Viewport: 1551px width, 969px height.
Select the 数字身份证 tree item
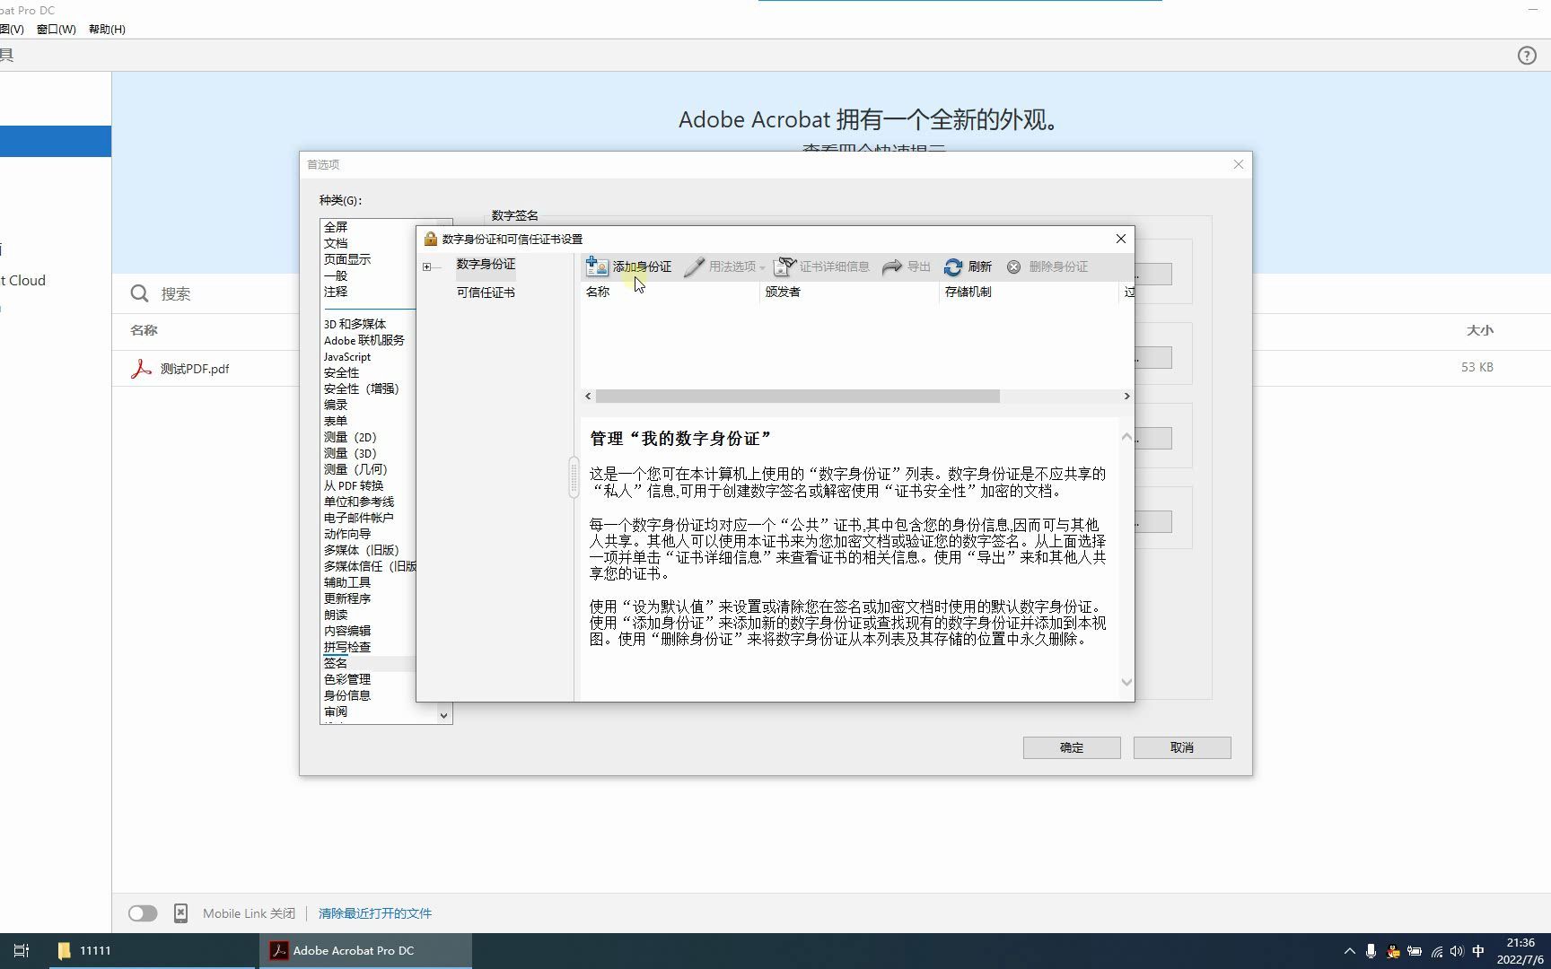[x=486, y=264]
